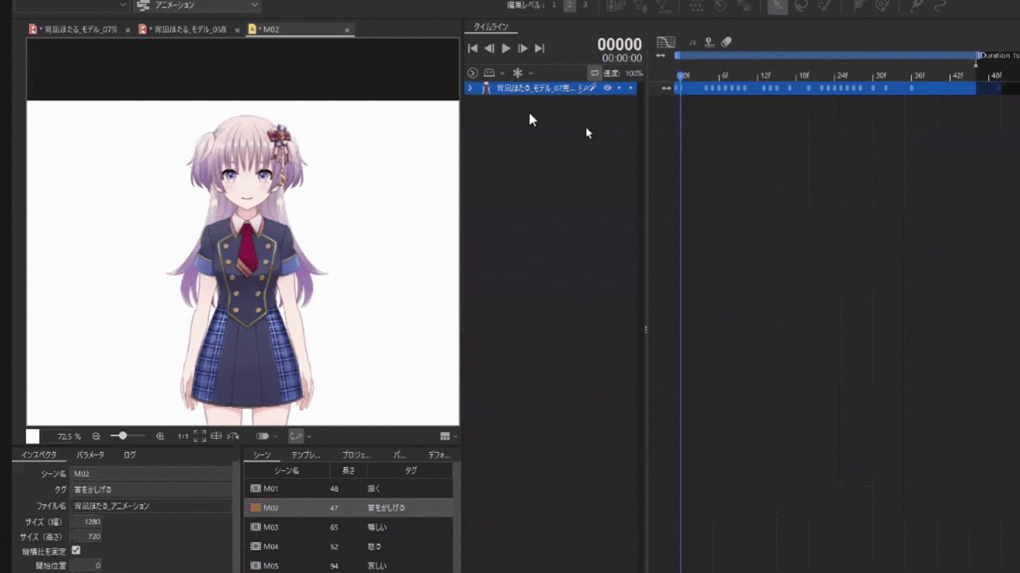
Task: Select scene M04 in the scene list
Action: tap(348, 546)
